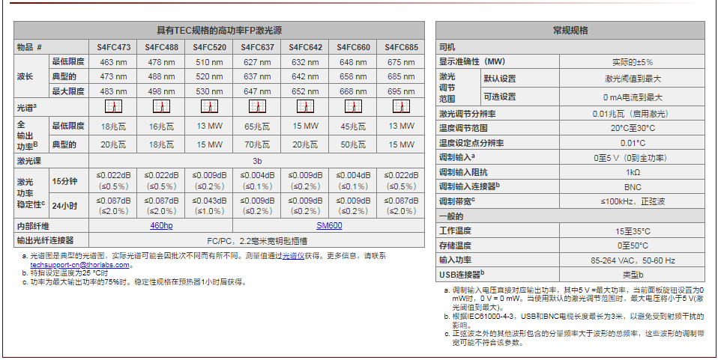Click the 光谱仪 link in footnote a

point(292,255)
